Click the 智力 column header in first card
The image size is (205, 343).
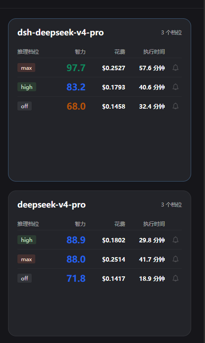(80, 52)
